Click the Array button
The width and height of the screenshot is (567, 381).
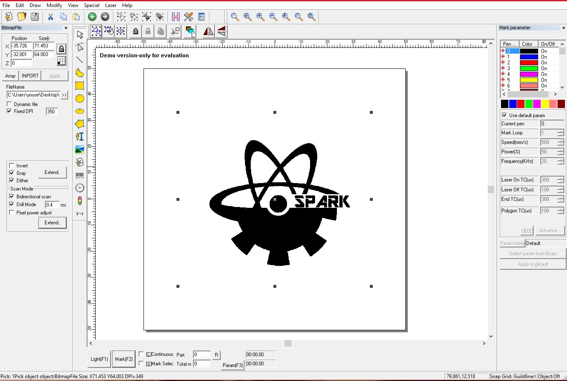pos(10,76)
